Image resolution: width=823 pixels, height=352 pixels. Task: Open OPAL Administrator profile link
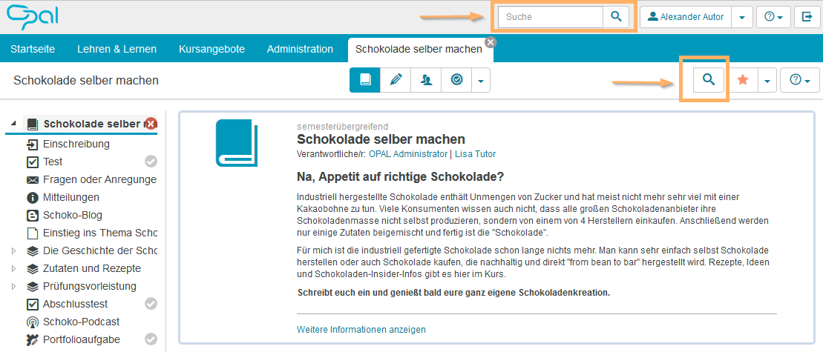[x=407, y=154]
